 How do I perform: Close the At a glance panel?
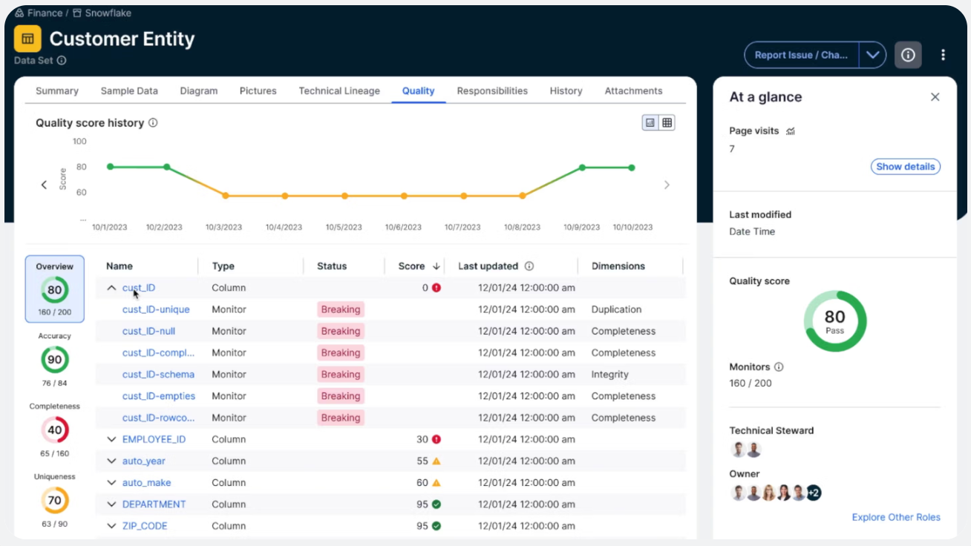coord(935,97)
